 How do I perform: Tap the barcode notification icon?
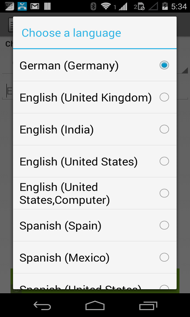pos(47,6)
